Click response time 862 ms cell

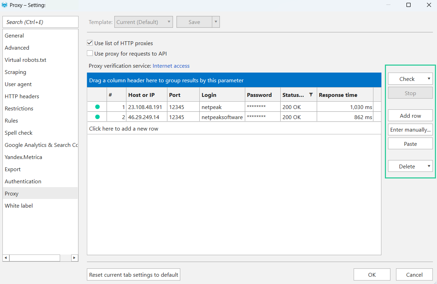(x=345, y=117)
